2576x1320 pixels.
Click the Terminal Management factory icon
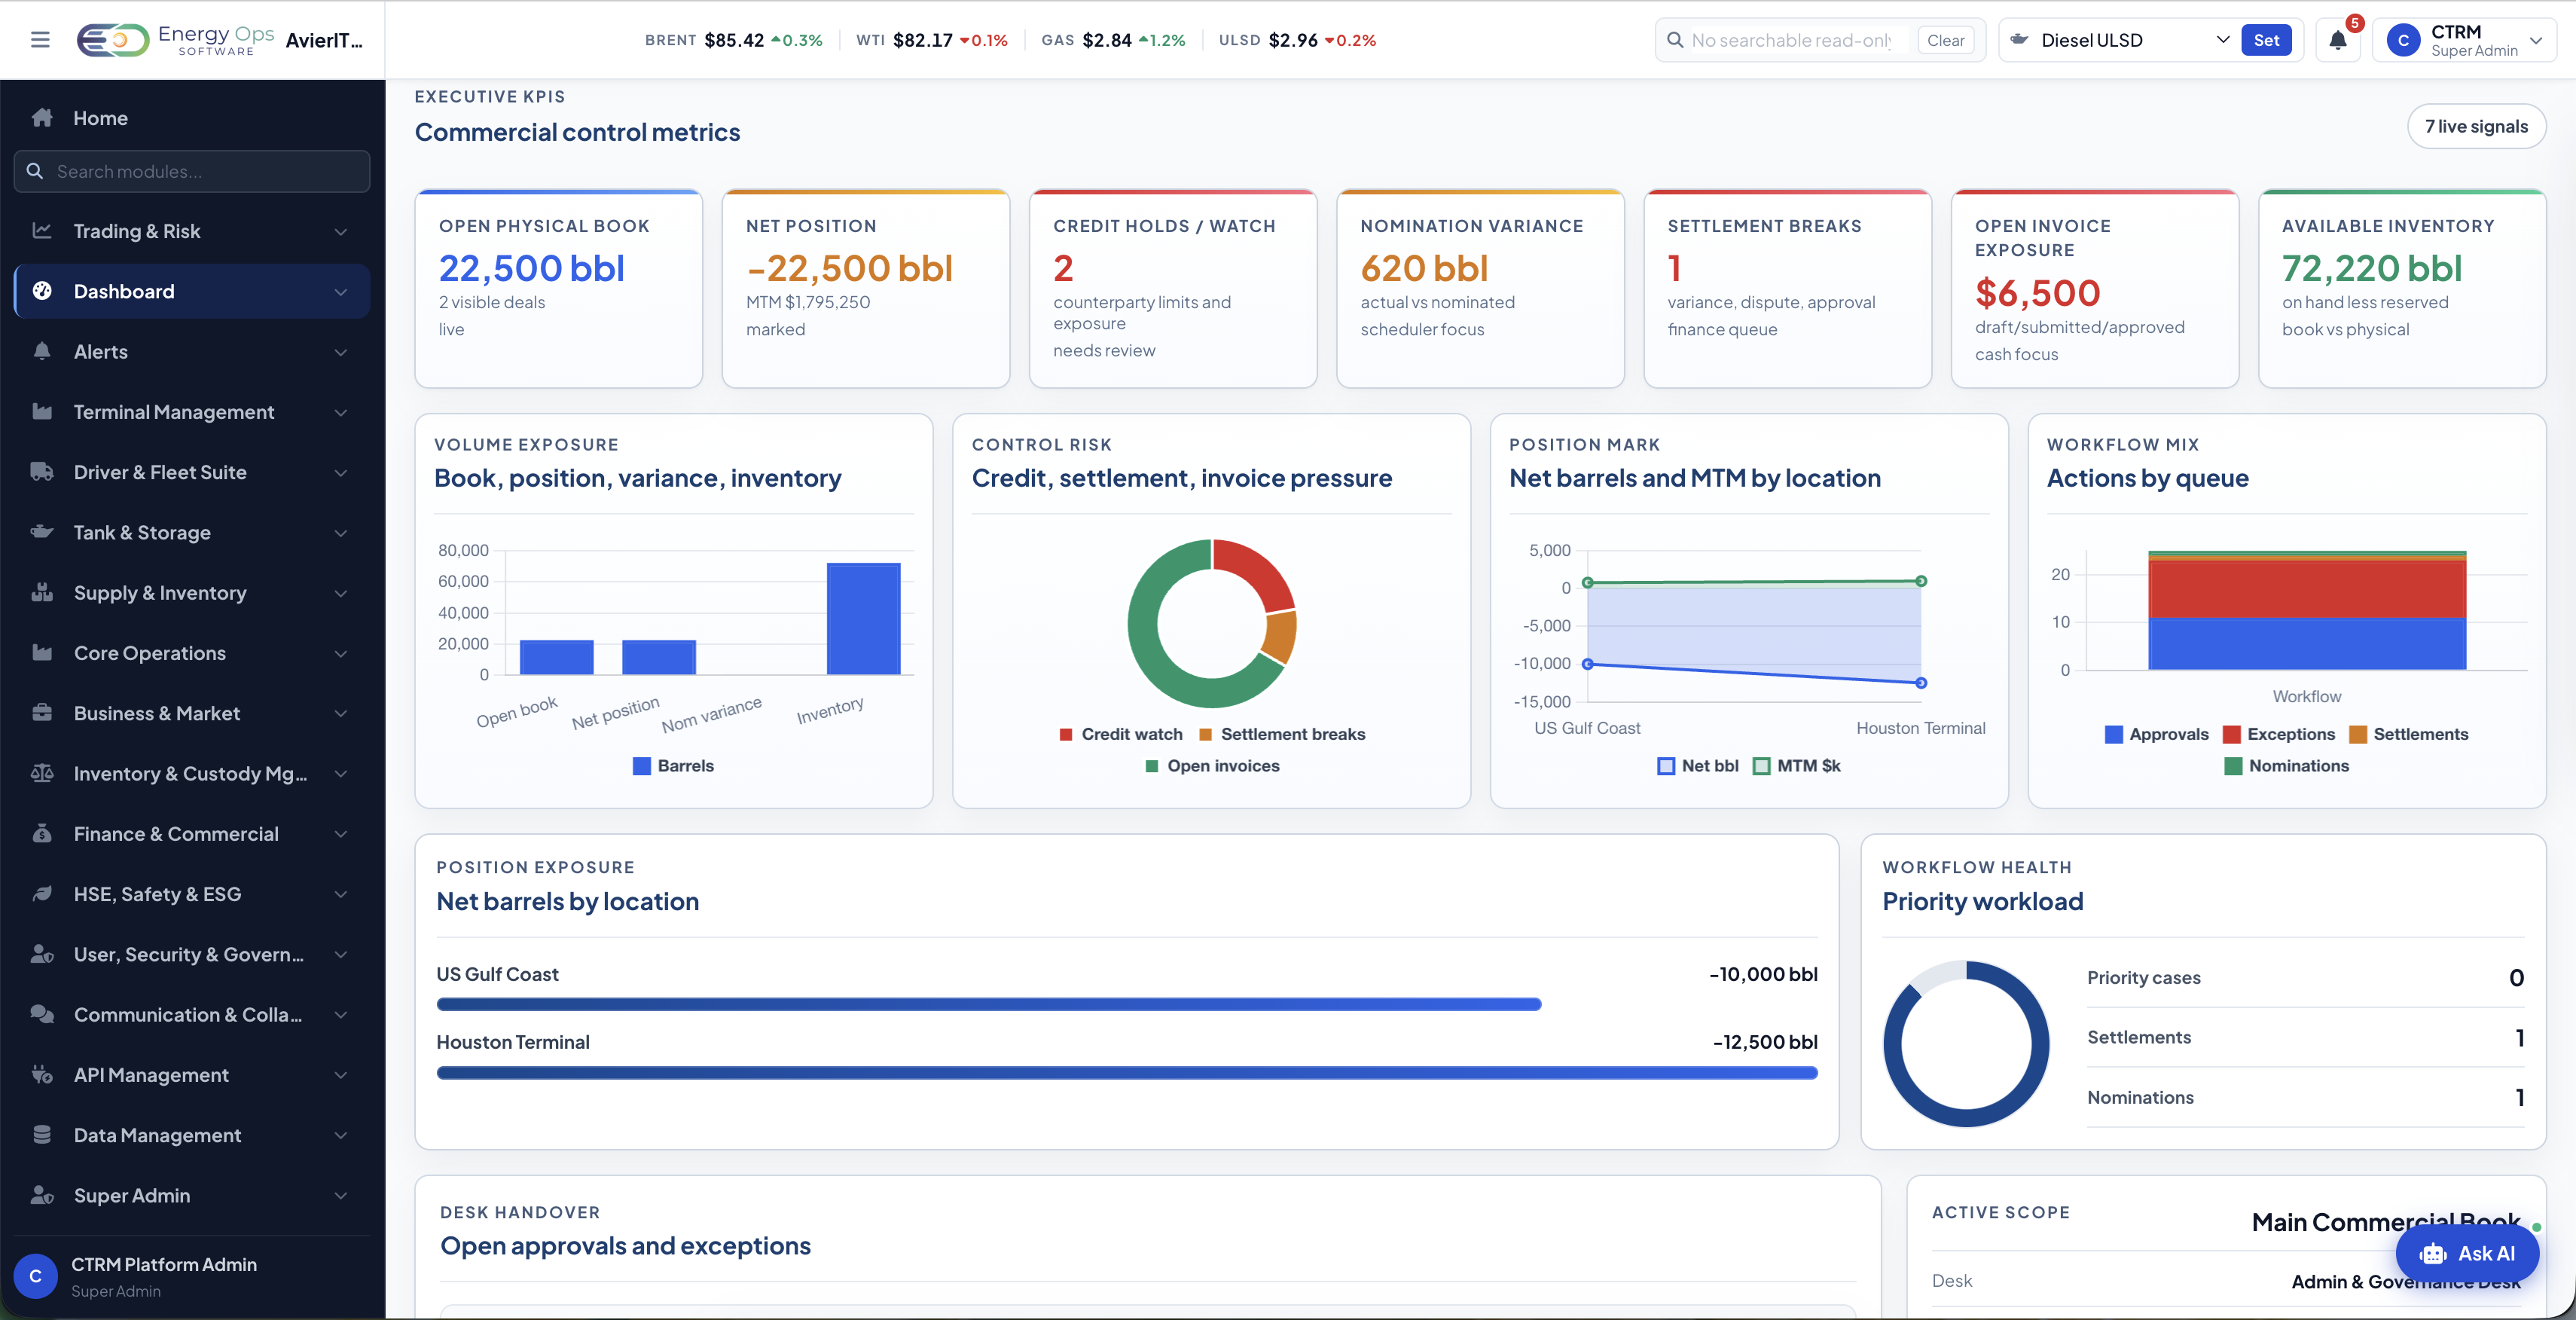coord(42,412)
